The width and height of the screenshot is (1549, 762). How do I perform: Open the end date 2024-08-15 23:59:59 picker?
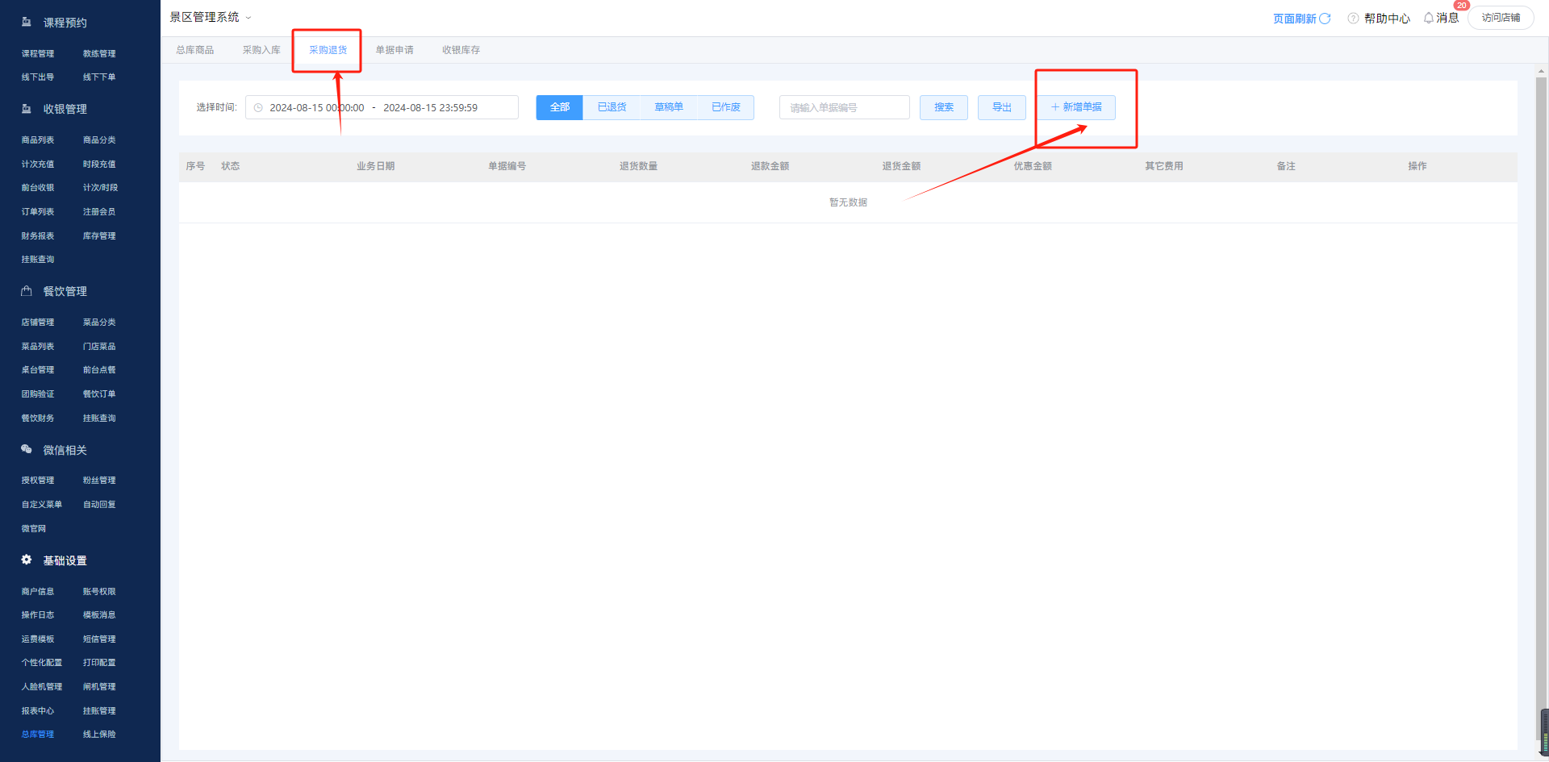point(430,108)
